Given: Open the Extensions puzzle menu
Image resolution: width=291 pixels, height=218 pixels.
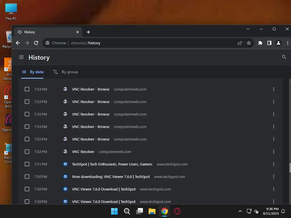Looking at the screenshot, I should [x=260, y=43].
